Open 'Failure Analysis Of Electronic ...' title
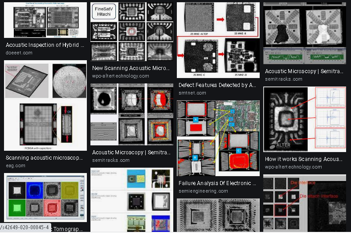Screen dimensions: 351x235 click(217, 183)
